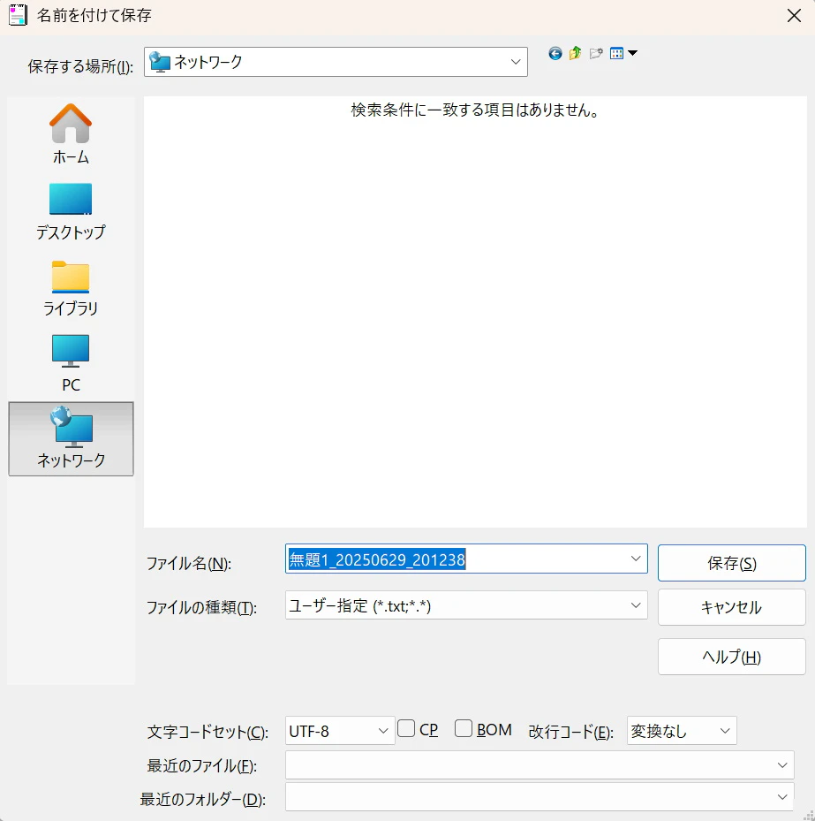Click the Help (ヘルプ) button
815x821 pixels.
tap(731, 657)
